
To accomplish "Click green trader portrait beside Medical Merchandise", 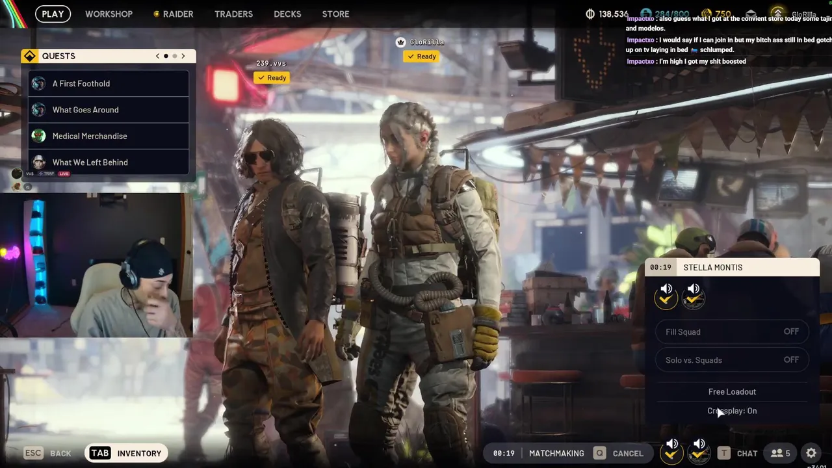I will pos(39,136).
